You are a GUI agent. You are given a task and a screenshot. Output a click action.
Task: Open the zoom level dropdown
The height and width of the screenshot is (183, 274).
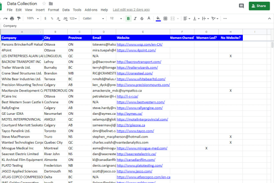[x=33, y=18]
